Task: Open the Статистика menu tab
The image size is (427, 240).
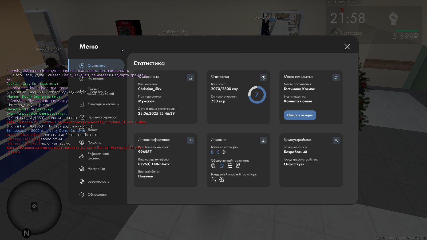Action: 97,65
